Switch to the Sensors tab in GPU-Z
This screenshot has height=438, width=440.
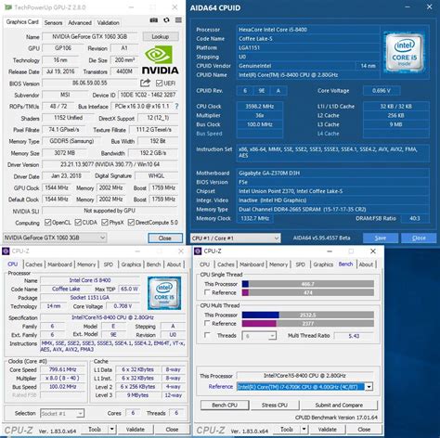[53, 23]
